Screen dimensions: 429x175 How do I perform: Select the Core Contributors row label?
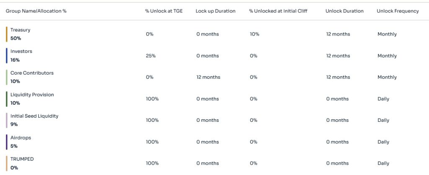point(32,73)
